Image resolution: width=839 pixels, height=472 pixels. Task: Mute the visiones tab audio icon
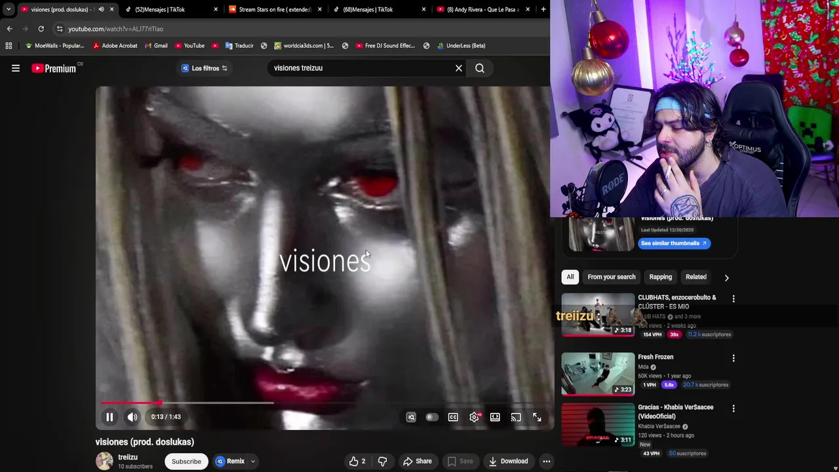[101, 9]
